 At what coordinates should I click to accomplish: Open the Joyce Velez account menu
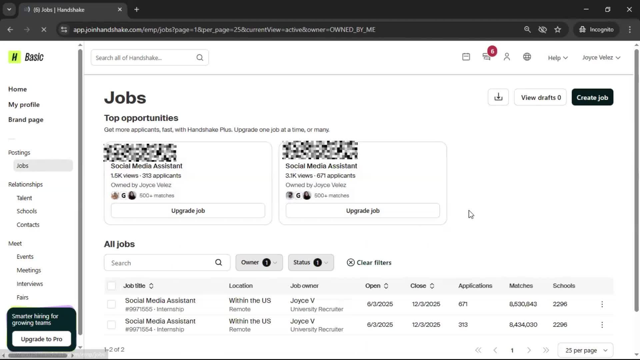coord(601,58)
